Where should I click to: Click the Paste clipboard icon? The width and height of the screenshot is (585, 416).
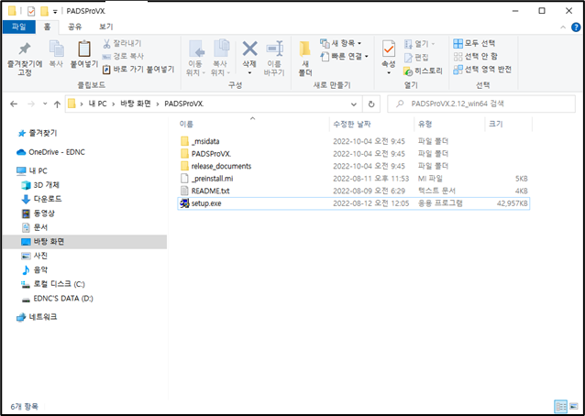tap(84, 49)
